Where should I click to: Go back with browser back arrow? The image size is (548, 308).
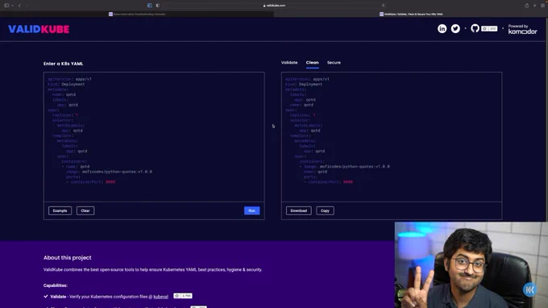click(19, 6)
